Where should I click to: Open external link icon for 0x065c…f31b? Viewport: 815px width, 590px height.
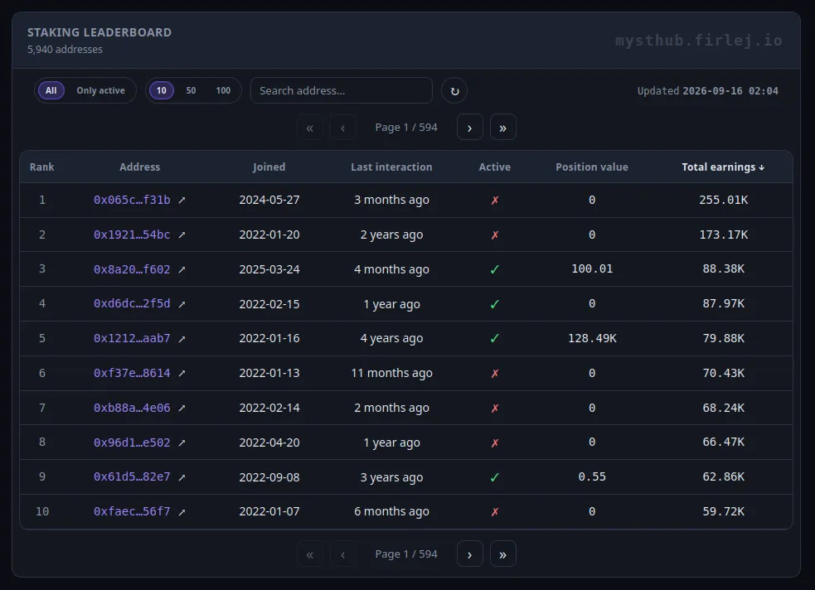tap(182, 200)
